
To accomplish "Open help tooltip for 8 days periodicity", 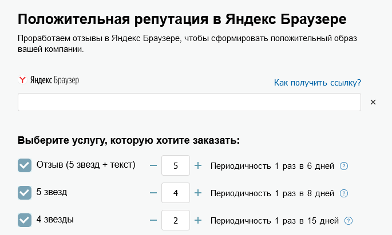I will [x=344, y=193].
